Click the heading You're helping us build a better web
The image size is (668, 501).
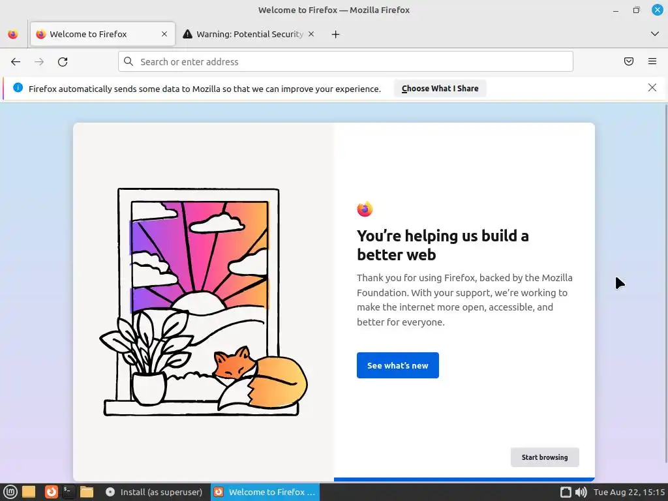pos(443,245)
